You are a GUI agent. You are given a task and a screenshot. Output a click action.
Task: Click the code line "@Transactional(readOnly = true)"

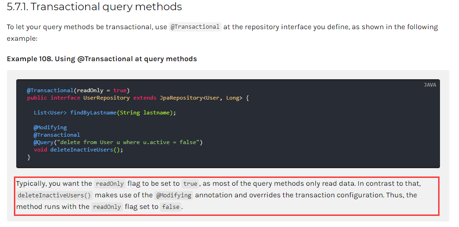point(78,90)
